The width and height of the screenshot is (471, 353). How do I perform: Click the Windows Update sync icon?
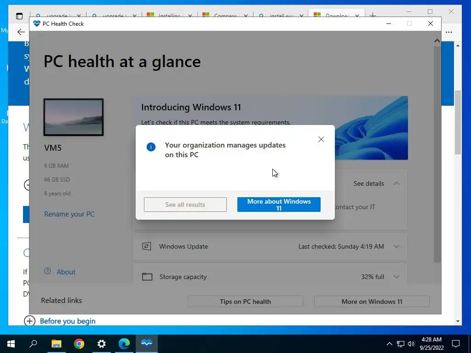(147, 246)
